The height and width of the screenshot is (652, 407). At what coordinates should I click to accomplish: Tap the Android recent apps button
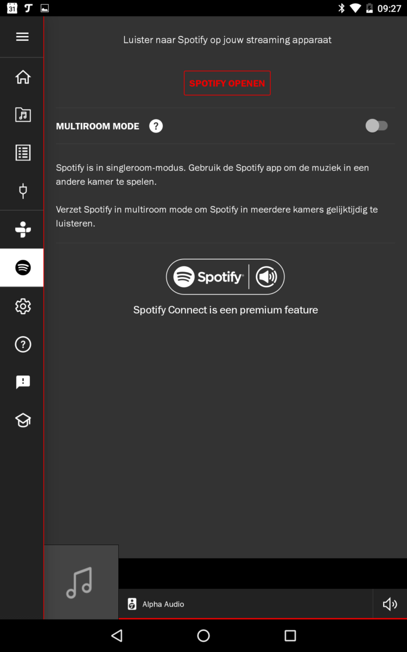tap(290, 635)
